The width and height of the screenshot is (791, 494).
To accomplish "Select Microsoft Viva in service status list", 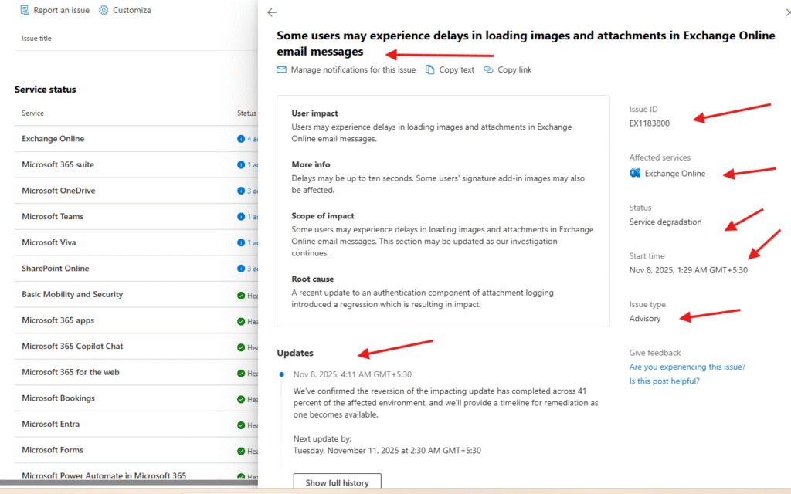I will click(x=49, y=242).
